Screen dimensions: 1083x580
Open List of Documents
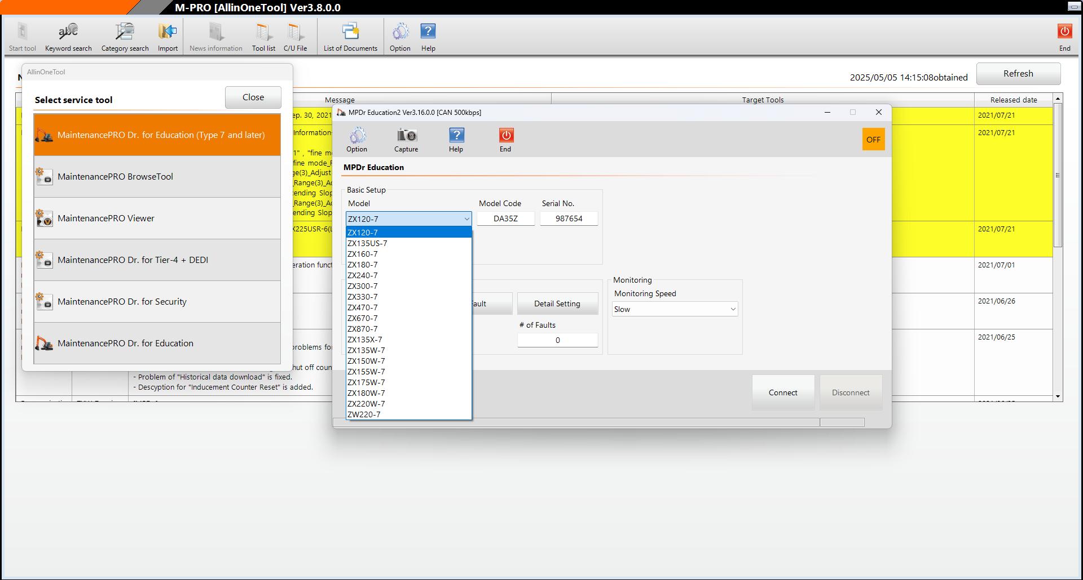click(x=350, y=37)
